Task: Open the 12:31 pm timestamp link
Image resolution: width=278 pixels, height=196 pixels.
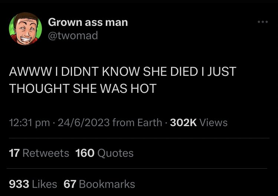Action: click(x=29, y=122)
